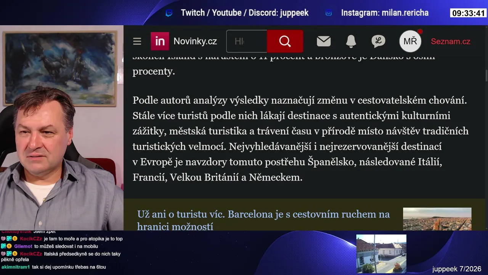Click the Instagram icon in top banner
This screenshot has width=488, height=275.
pyautogui.click(x=329, y=13)
